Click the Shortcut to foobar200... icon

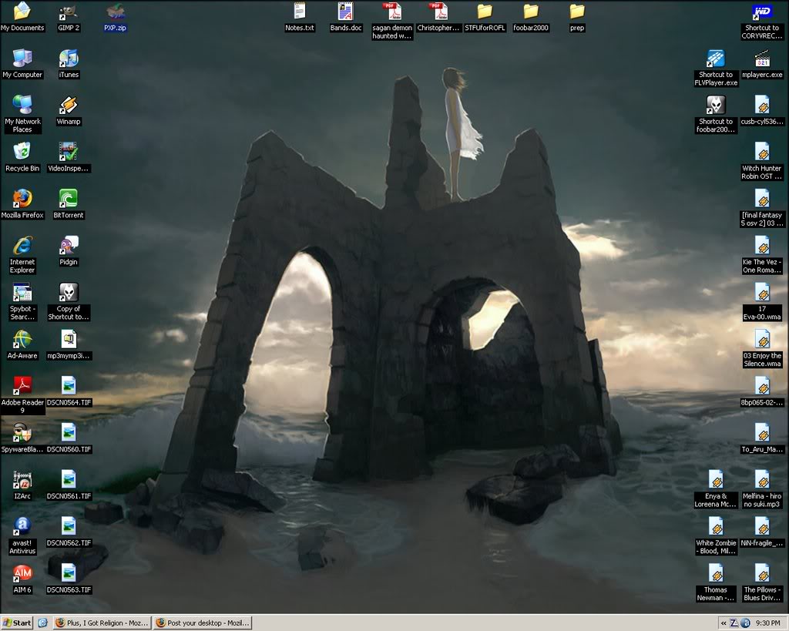(x=716, y=105)
